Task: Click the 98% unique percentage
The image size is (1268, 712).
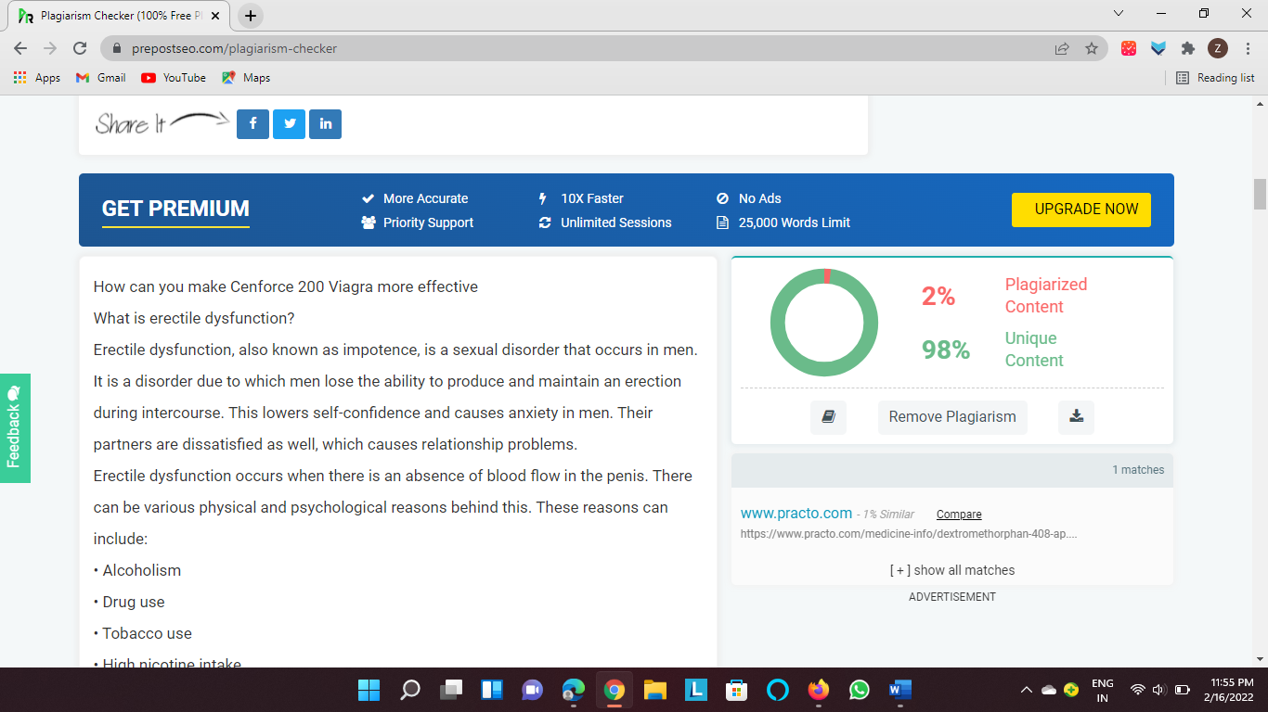Action: pos(946,350)
